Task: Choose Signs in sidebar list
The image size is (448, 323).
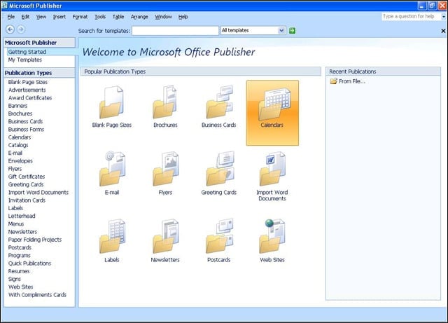Action: 14,279
